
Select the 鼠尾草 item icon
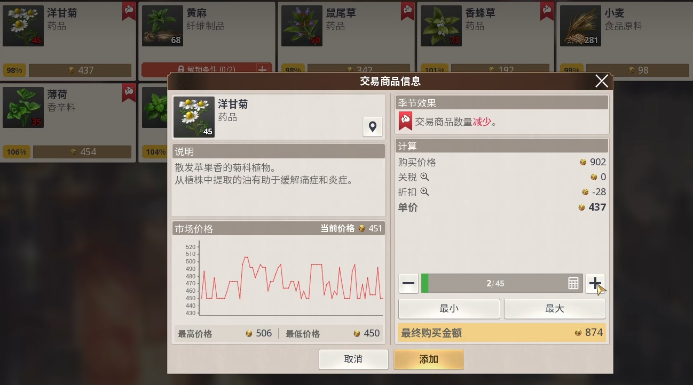click(x=302, y=26)
